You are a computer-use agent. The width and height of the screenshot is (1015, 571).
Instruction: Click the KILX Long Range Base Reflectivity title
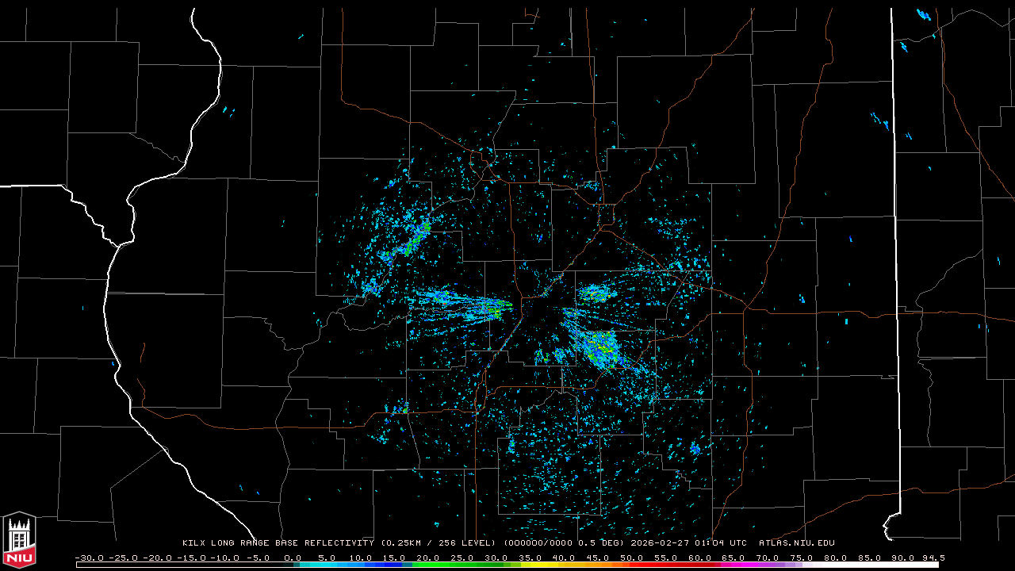278,543
